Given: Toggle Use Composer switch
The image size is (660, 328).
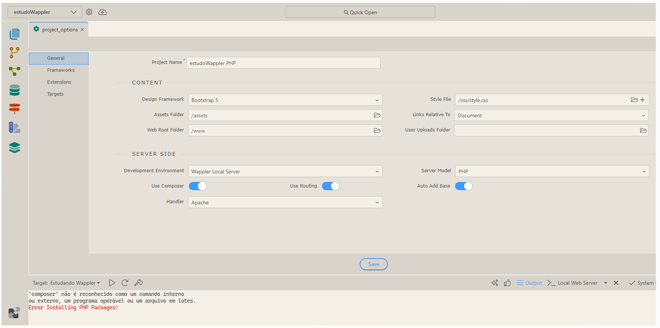Looking at the screenshot, I should coord(197,186).
